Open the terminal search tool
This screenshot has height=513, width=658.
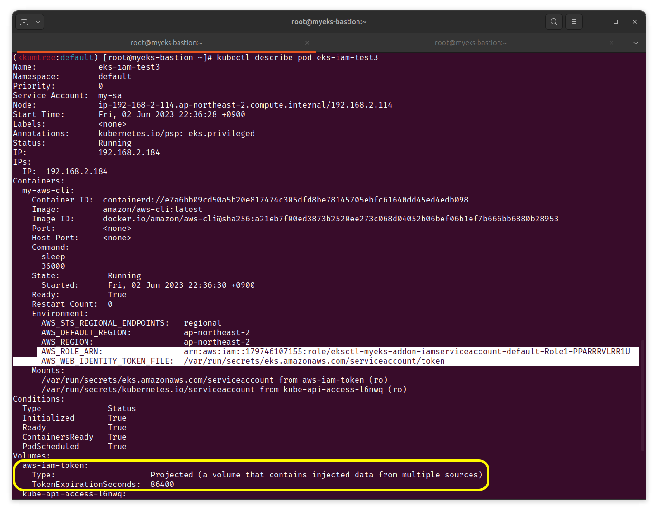pyautogui.click(x=554, y=22)
